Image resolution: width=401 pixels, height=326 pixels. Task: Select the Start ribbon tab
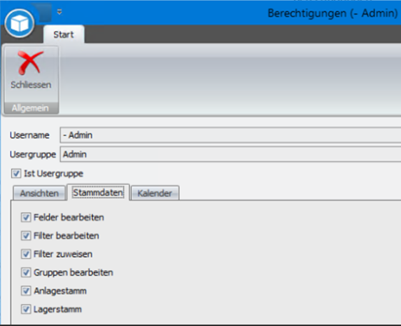coord(64,34)
